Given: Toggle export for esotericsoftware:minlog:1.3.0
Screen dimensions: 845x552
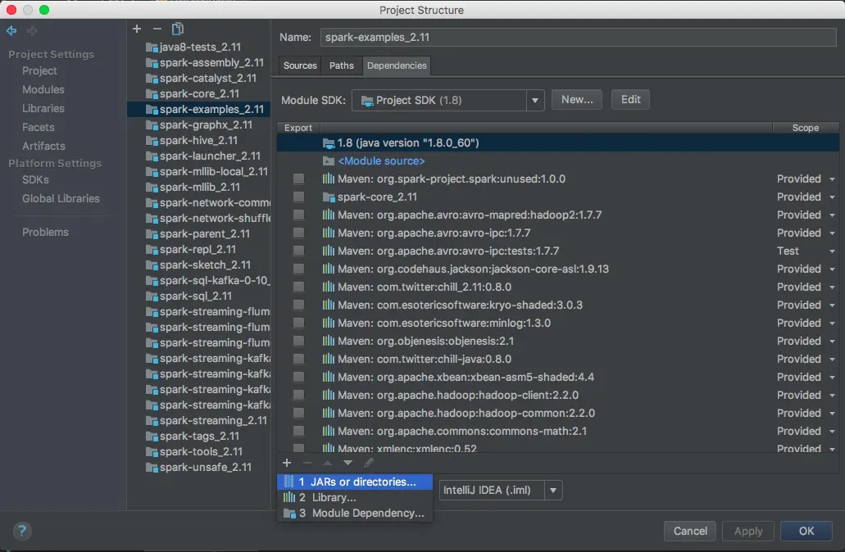Looking at the screenshot, I should (298, 324).
